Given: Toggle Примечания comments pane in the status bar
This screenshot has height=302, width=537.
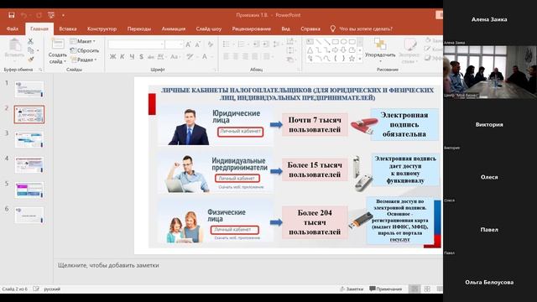Looking at the screenshot, I should (x=386, y=289).
